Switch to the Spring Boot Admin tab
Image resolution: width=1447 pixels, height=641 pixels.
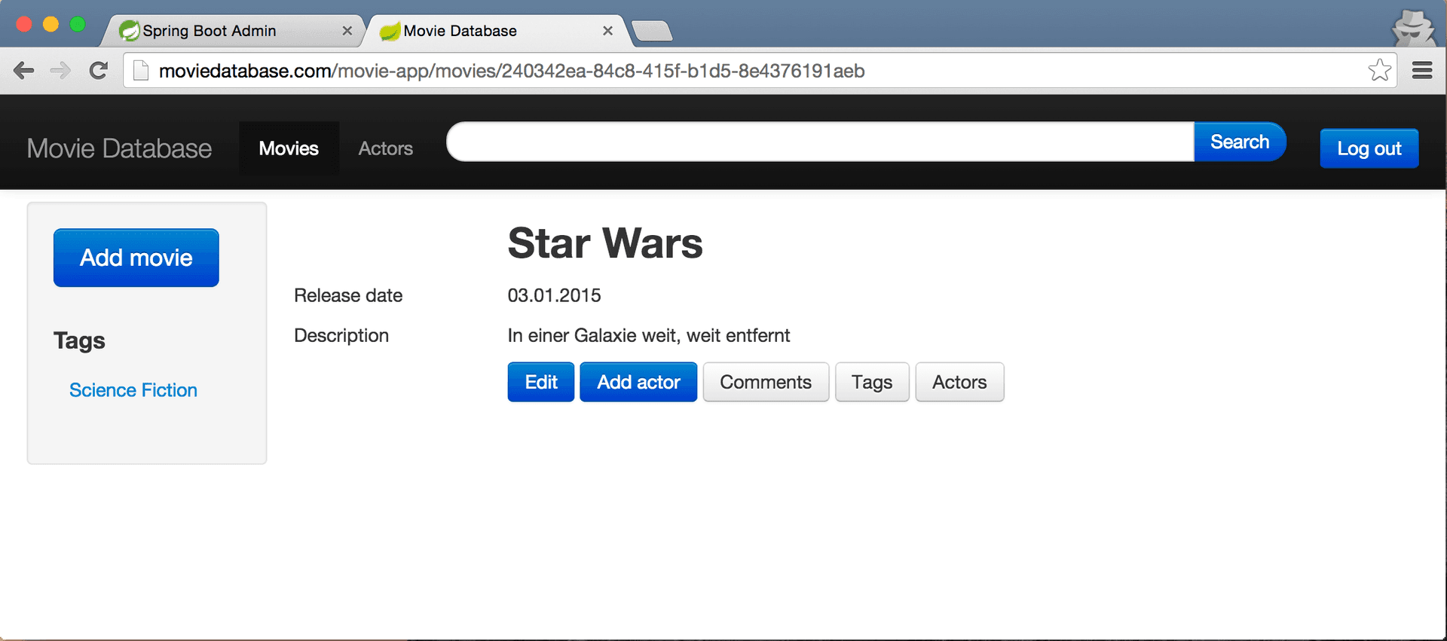point(219,31)
